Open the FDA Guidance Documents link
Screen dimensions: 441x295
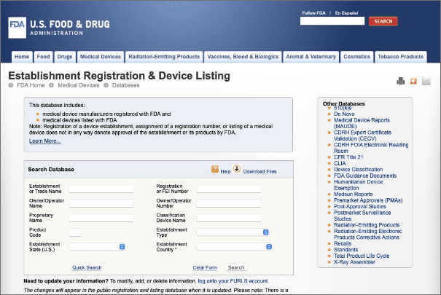[365, 176]
